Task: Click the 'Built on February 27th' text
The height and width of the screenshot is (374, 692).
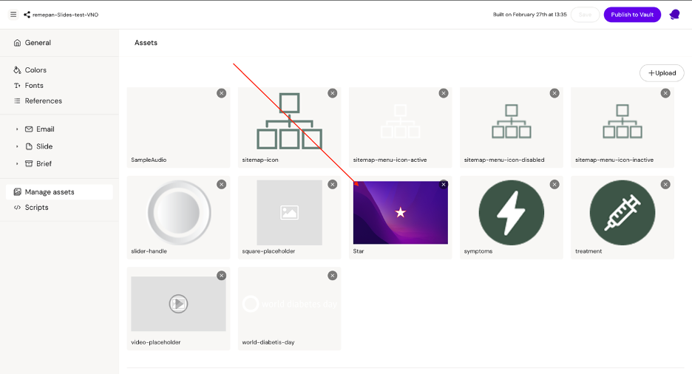Action: 529,15
